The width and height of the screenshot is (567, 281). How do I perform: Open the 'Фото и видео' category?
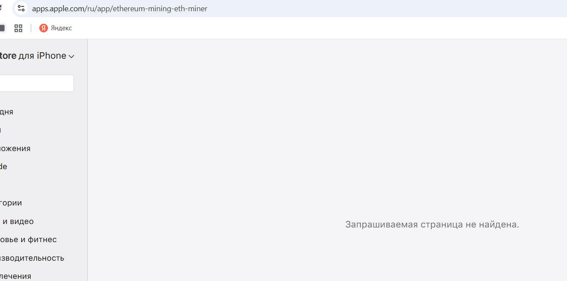[x=18, y=221]
